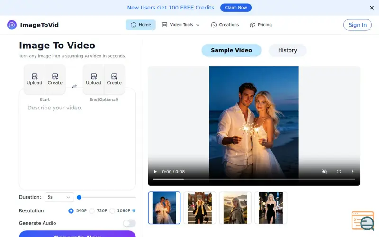This screenshot has width=379, height=237.
Task: Go to Creations page
Action: 225,25
